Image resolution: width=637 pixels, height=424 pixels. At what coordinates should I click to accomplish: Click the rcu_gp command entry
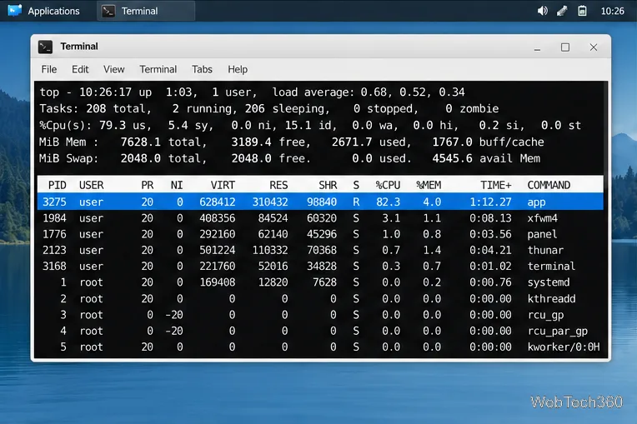pos(545,315)
